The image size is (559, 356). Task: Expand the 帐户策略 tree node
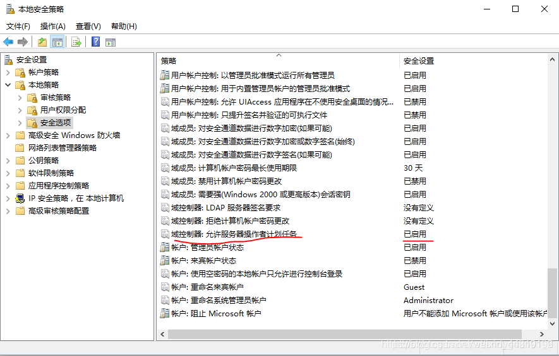tap(8, 72)
